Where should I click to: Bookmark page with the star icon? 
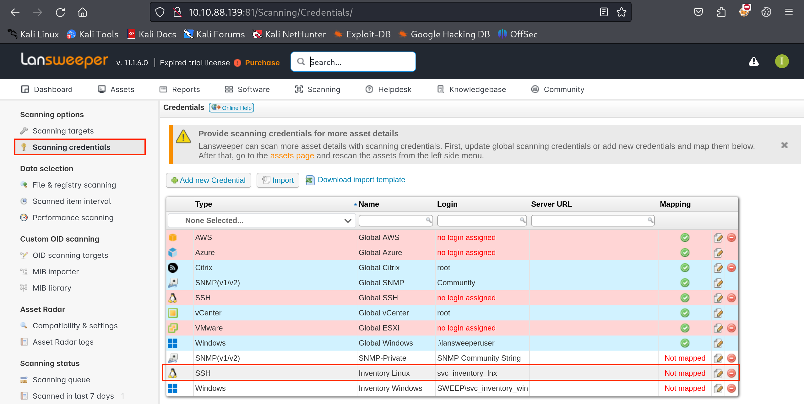[x=621, y=12]
